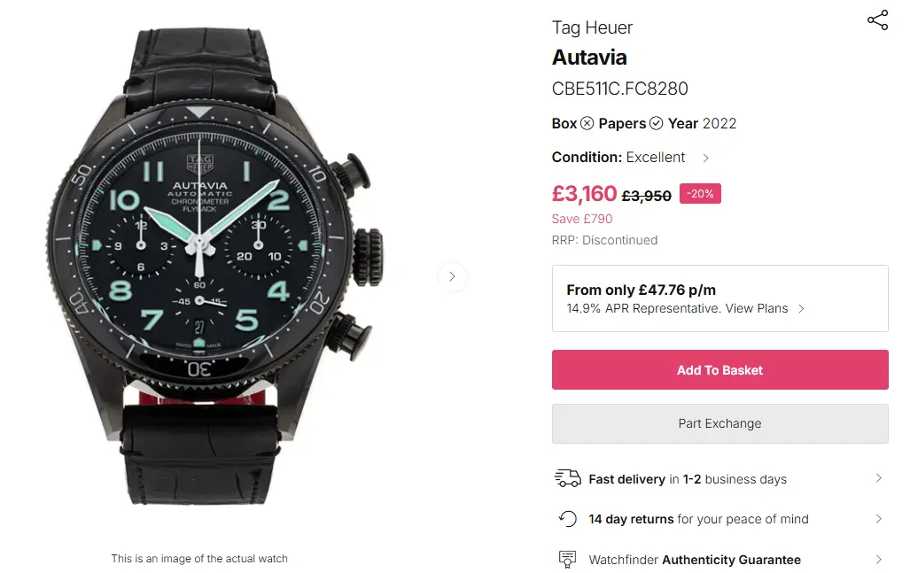Viewport: 910px width, 573px height.
Task: Click the Box not-included cross icon
Action: (x=587, y=123)
